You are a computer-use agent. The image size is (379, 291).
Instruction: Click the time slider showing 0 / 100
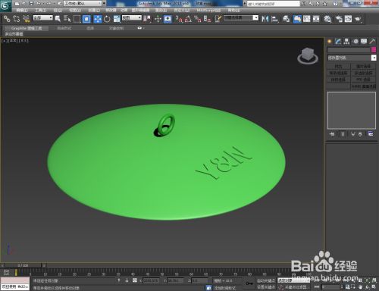pos(23,265)
